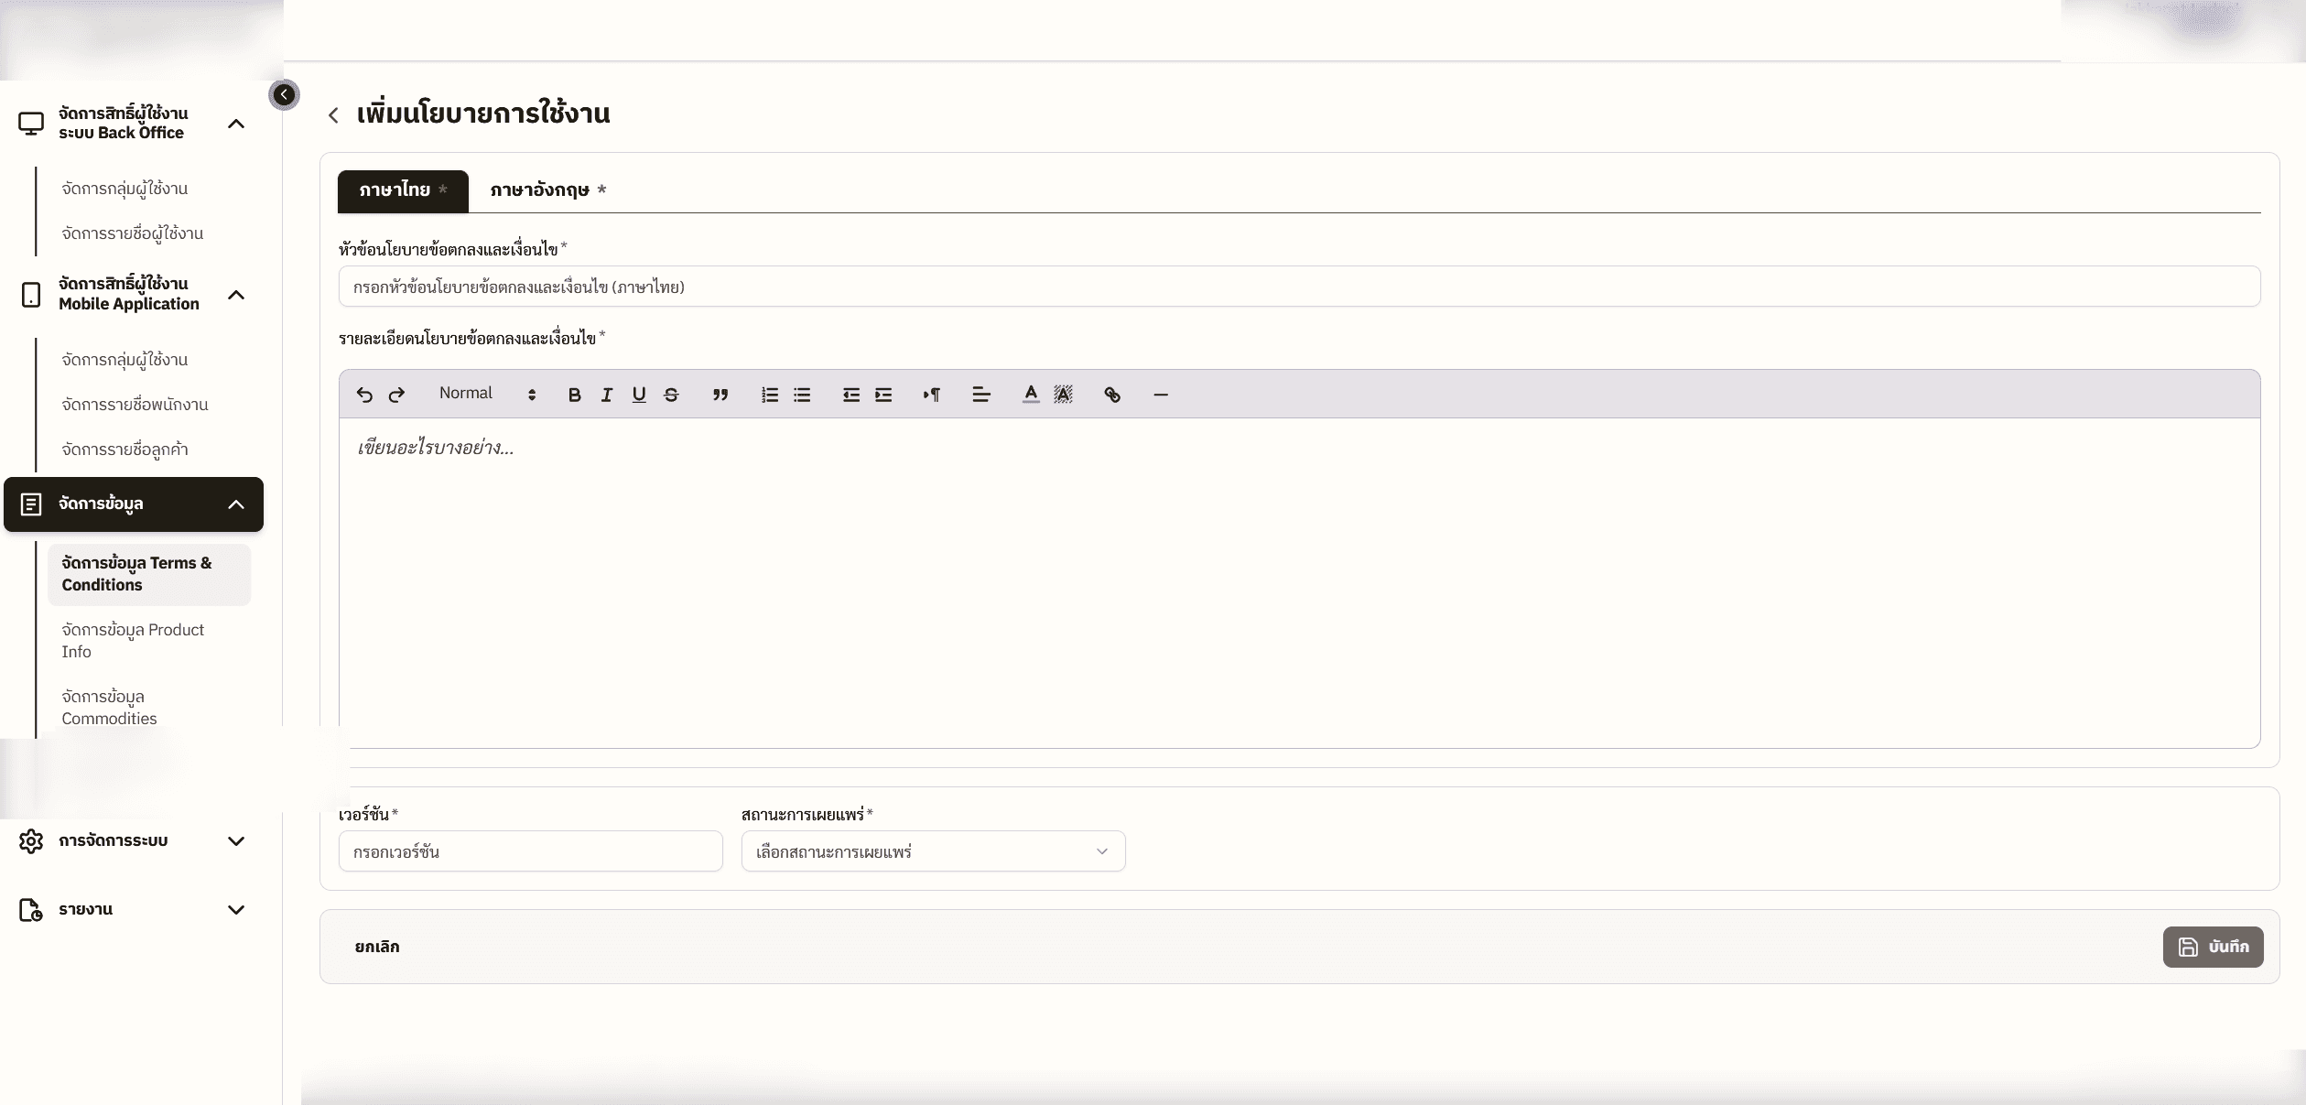
Task: Insert a hyperlink using the link icon
Action: click(1112, 395)
